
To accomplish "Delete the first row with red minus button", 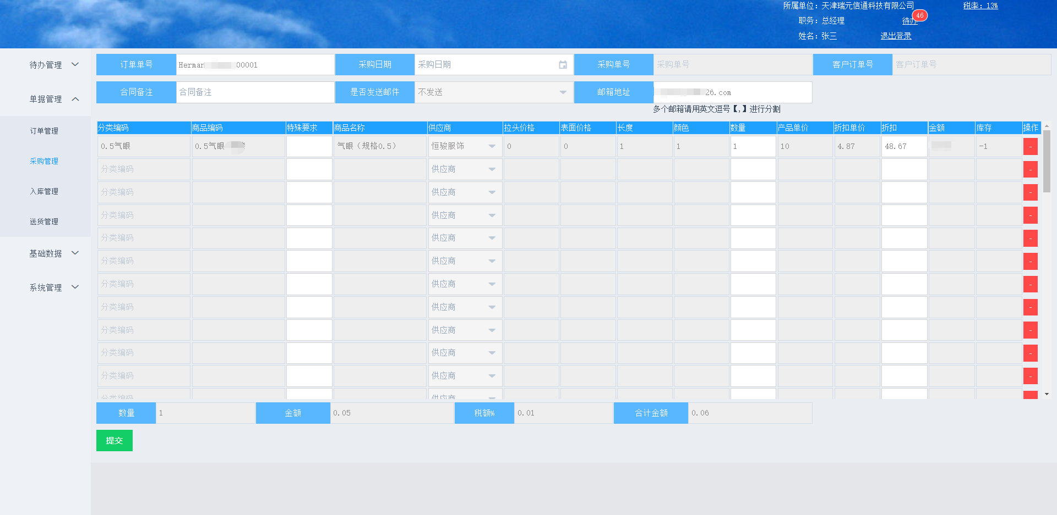I will 1030,147.
